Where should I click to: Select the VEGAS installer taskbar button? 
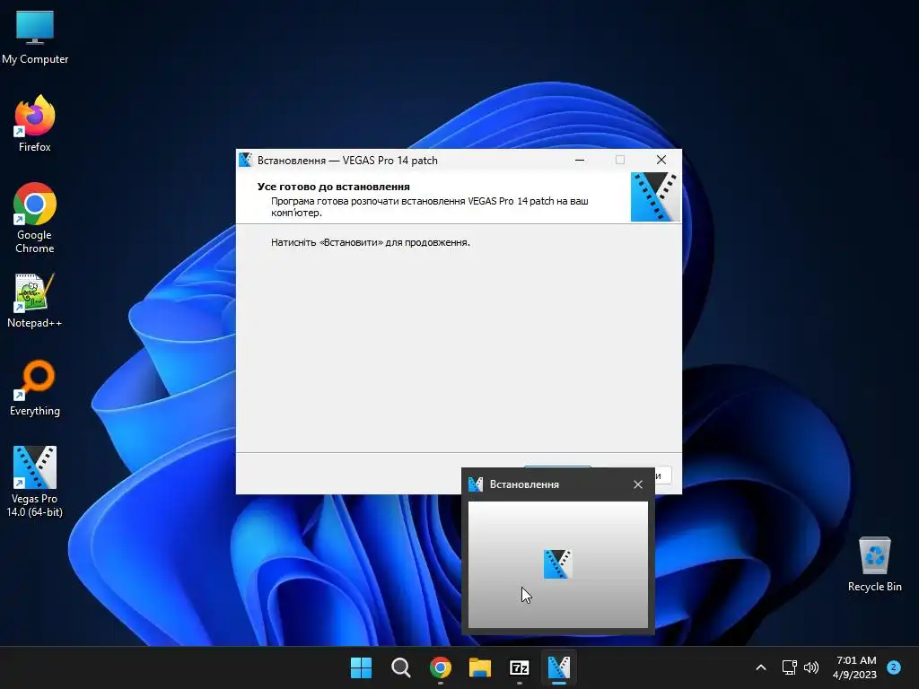pyautogui.click(x=559, y=667)
